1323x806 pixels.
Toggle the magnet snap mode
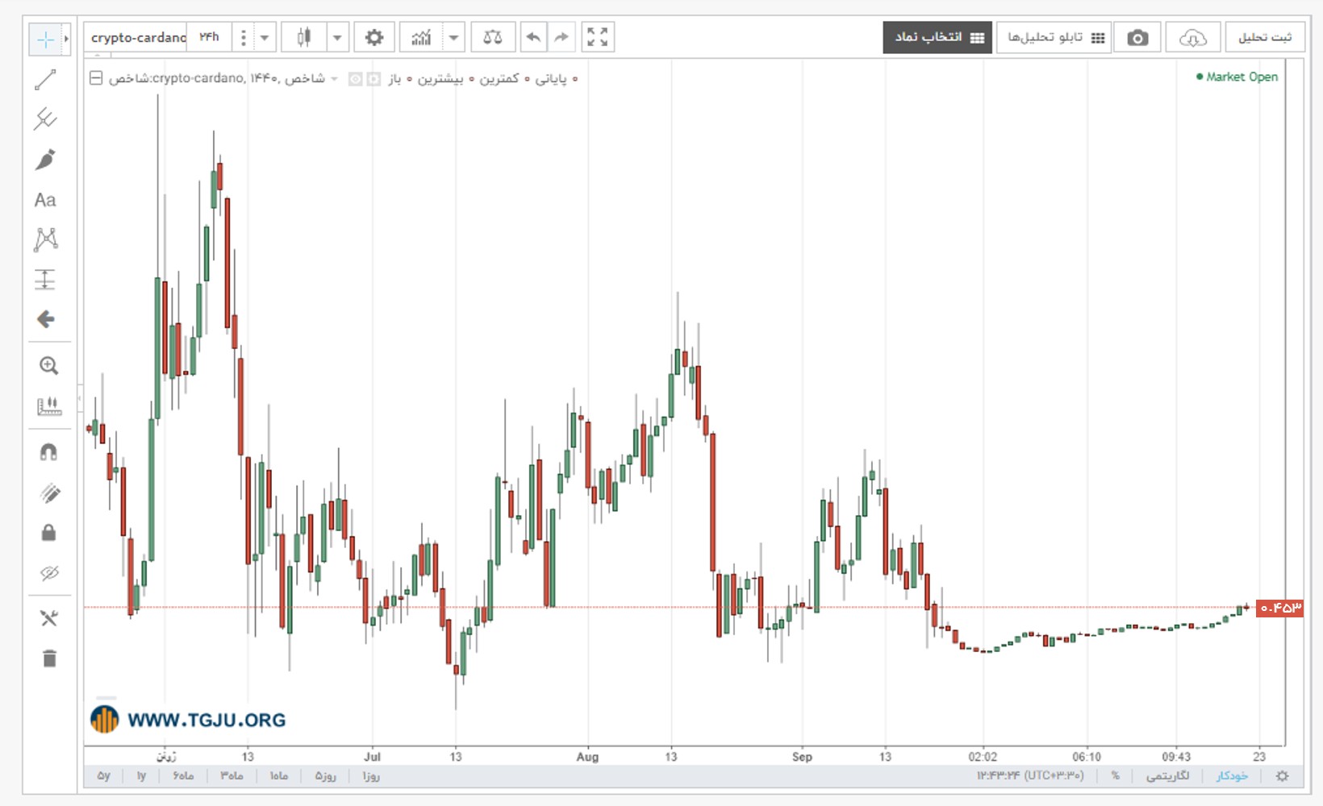pos(48,452)
